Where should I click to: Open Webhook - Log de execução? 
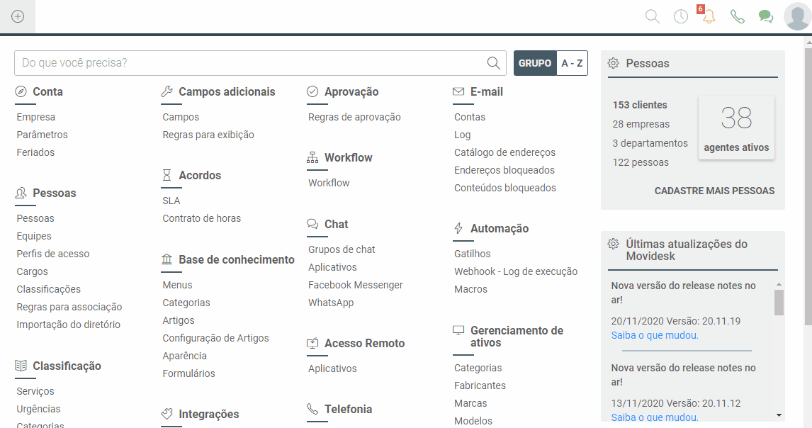tap(516, 271)
